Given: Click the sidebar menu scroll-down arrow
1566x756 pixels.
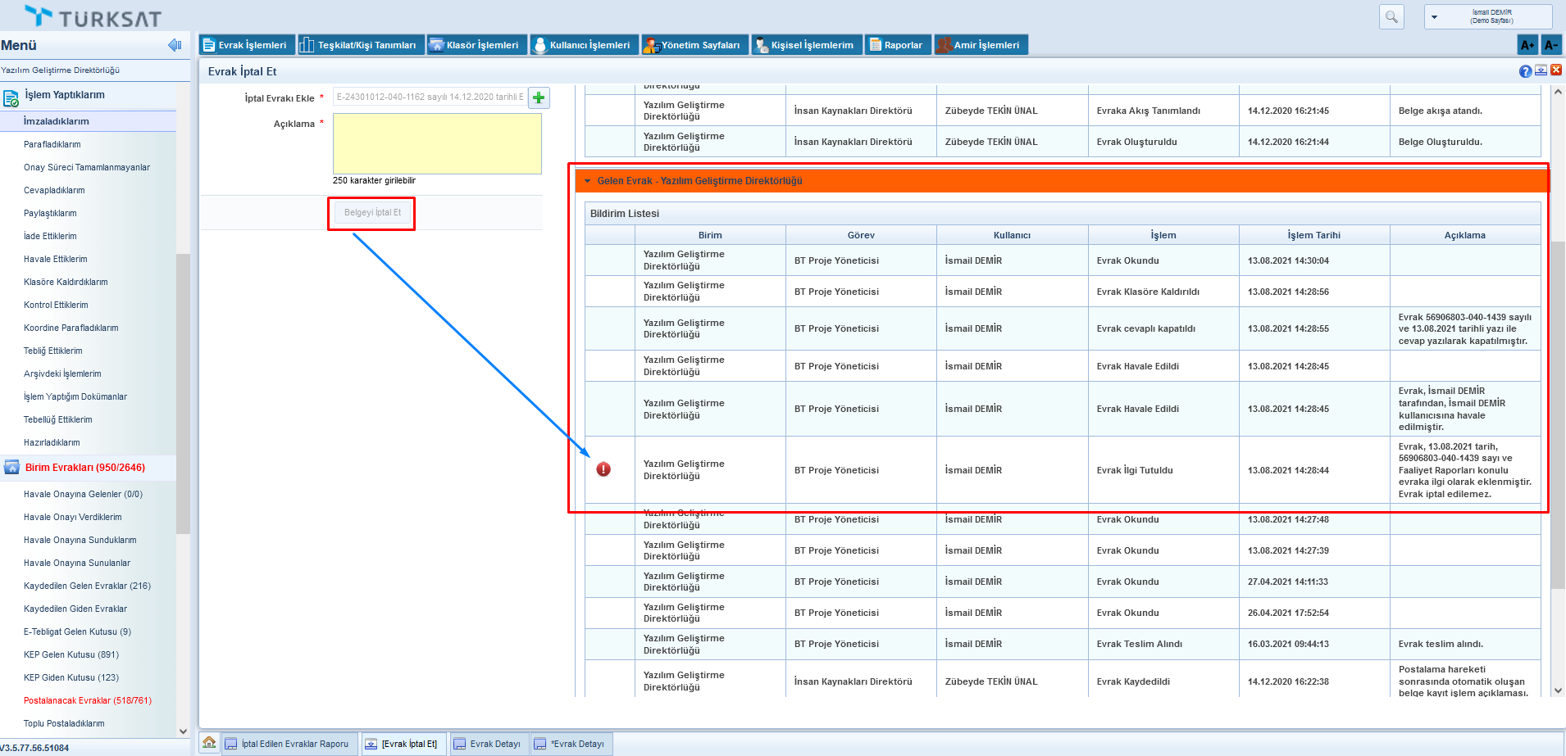Looking at the screenshot, I should (183, 731).
